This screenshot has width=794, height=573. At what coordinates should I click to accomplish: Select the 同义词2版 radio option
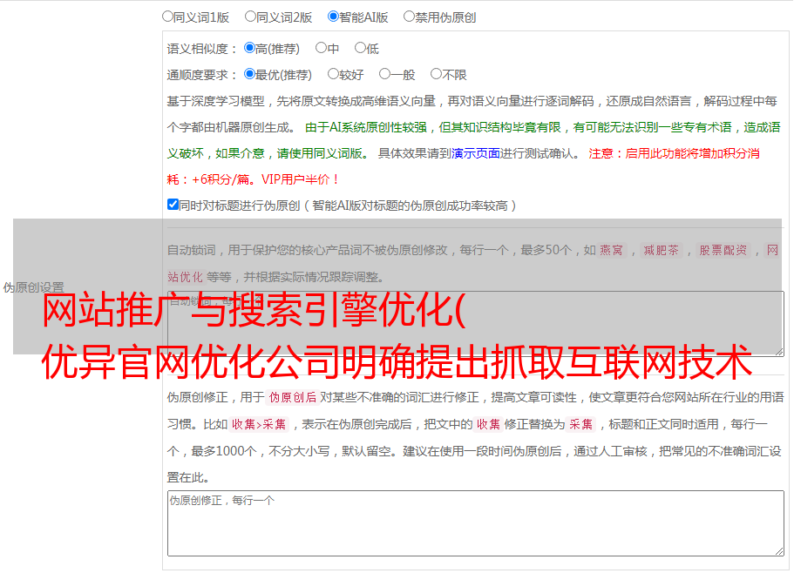pyautogui.click(x=250, y=17)
